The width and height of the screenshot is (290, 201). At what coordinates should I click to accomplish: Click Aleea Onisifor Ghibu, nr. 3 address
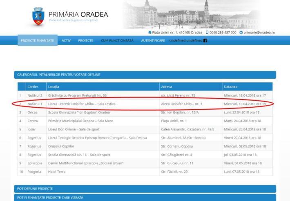(182, 104)
